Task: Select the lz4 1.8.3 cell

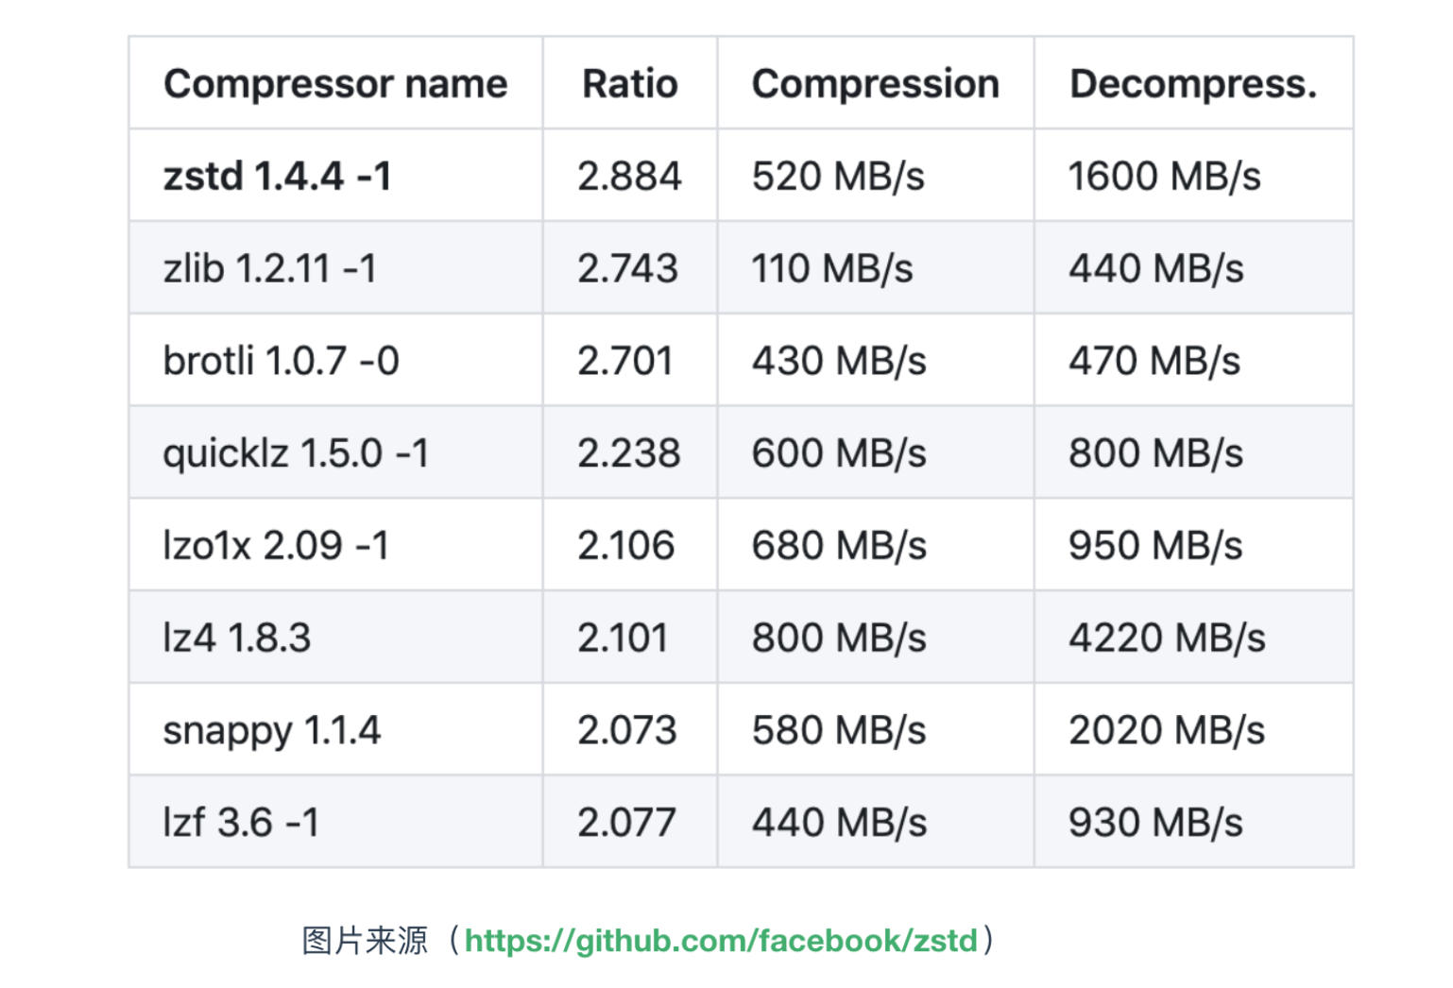Action: [335, 638]
